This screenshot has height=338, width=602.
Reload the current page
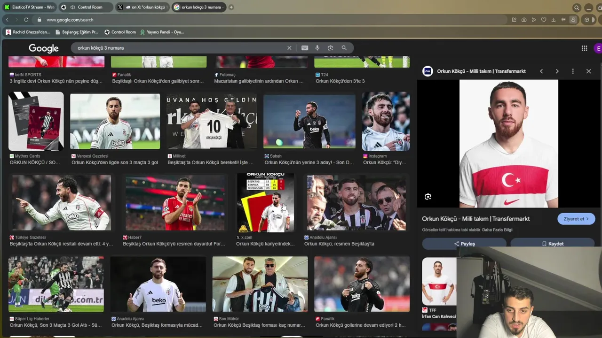tap(26, 20)
